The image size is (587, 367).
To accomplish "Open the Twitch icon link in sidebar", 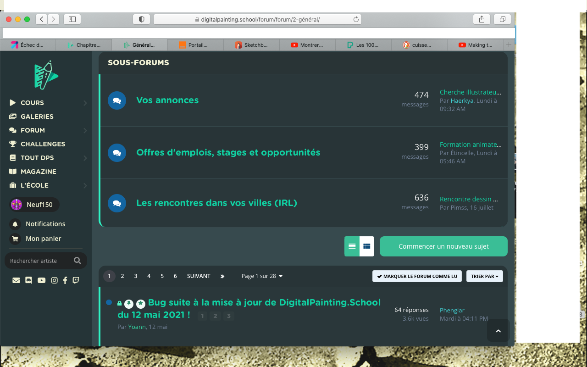I will 76,280.
